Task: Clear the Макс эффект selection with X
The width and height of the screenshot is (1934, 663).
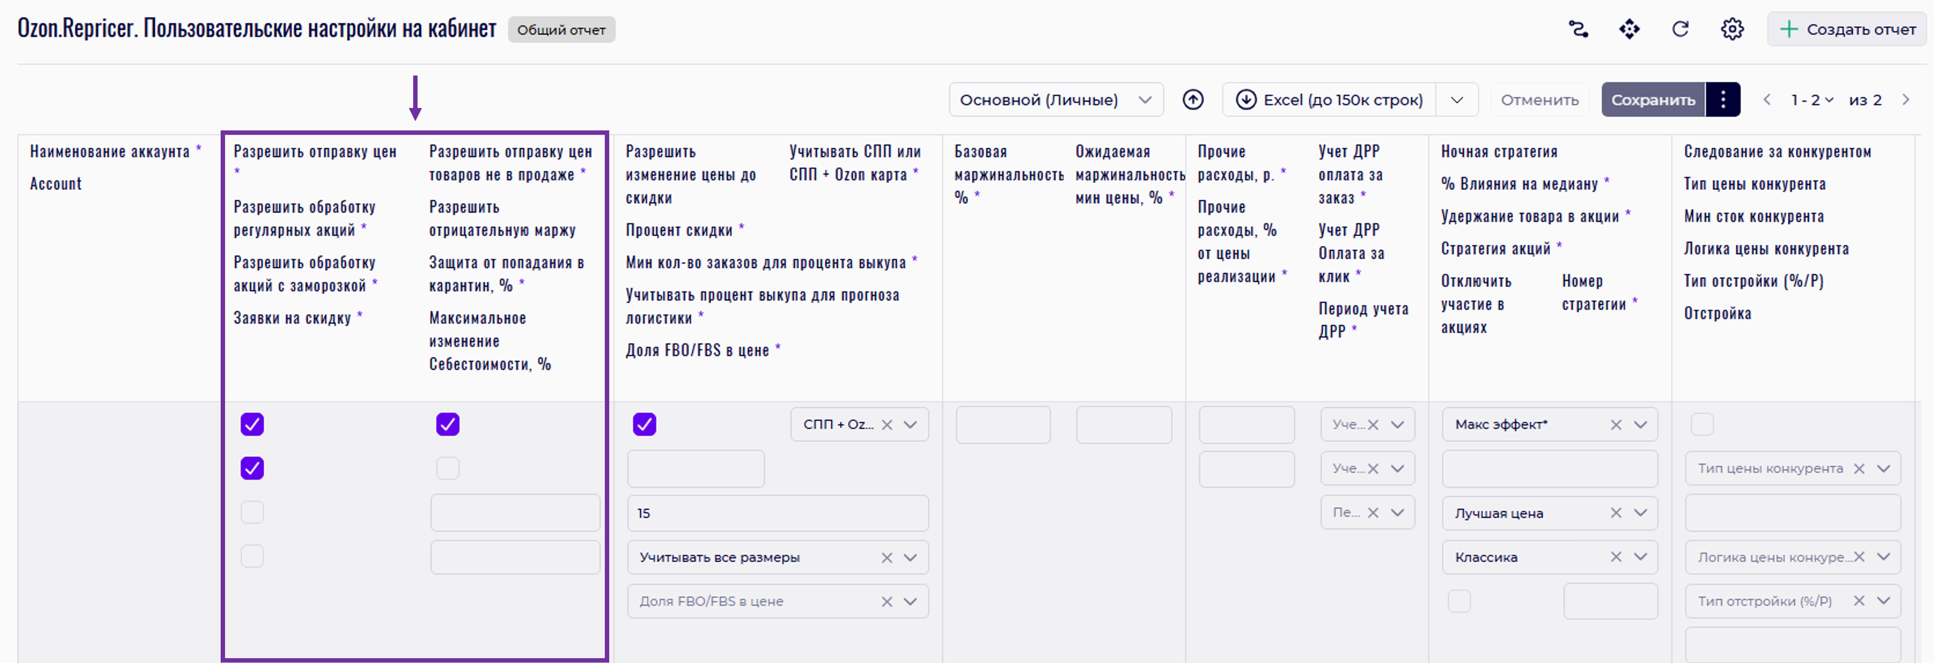Action: pyautogui.click(x=1616, y=425)
